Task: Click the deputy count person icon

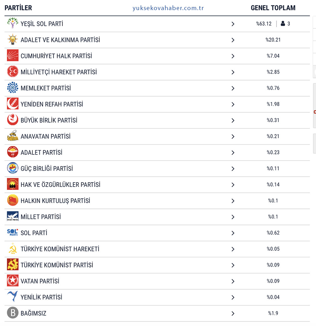Action: coord(283,24)
